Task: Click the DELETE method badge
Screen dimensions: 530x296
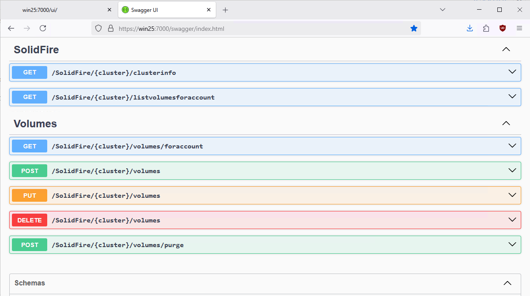Action: (30, 220)
